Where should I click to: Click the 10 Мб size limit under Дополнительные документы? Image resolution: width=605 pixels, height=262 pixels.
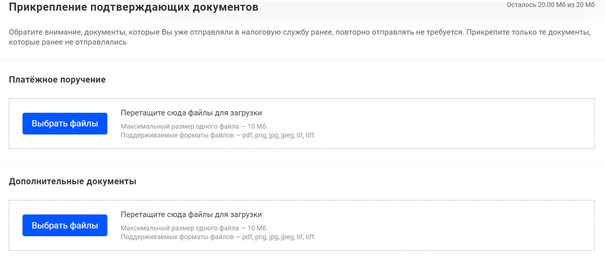click(x=257, y=228)
